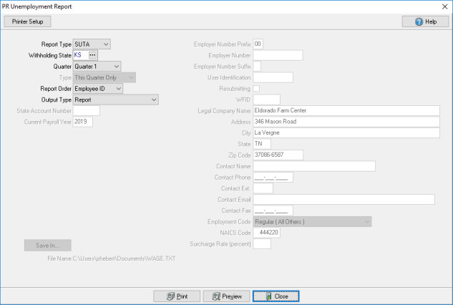
Task: Focus the Contact Email field
Action: pos(344,199)
